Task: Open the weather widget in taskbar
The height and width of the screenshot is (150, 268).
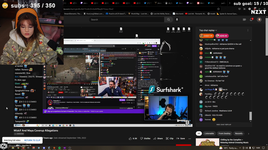Action: 229,148
